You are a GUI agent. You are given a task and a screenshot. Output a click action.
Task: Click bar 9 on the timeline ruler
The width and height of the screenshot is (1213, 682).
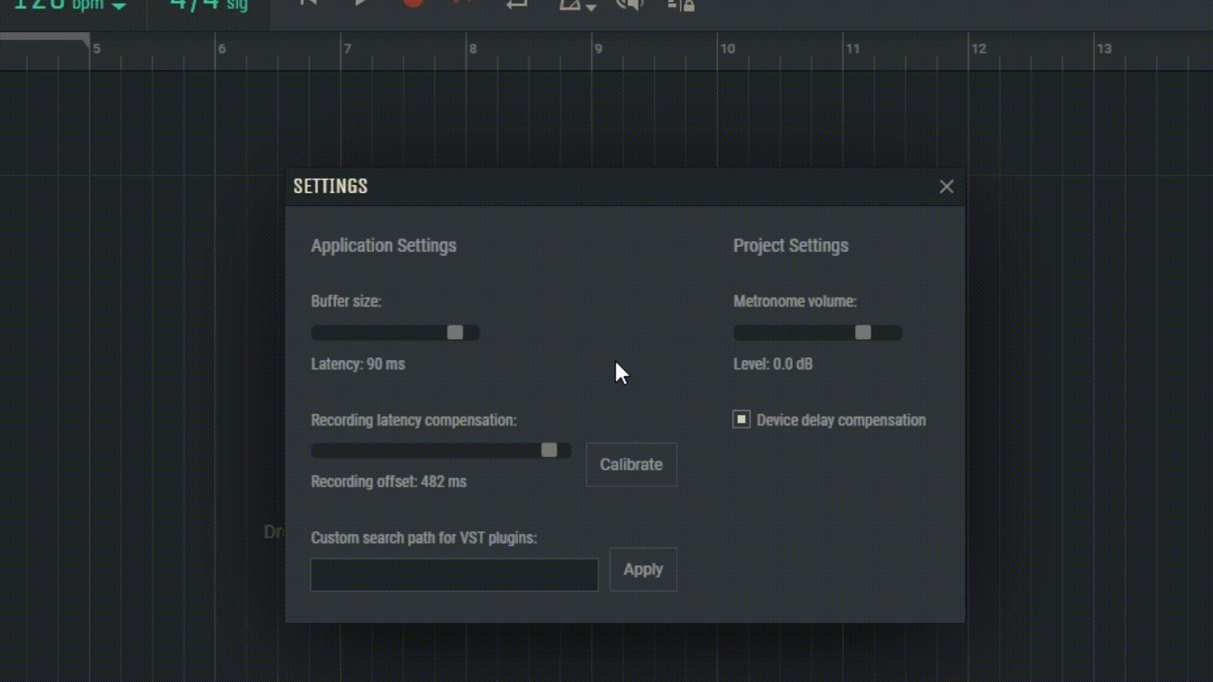(x=598, y=49)
